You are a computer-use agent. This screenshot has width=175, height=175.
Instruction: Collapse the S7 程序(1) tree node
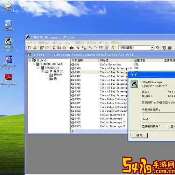tap(43, 71)
